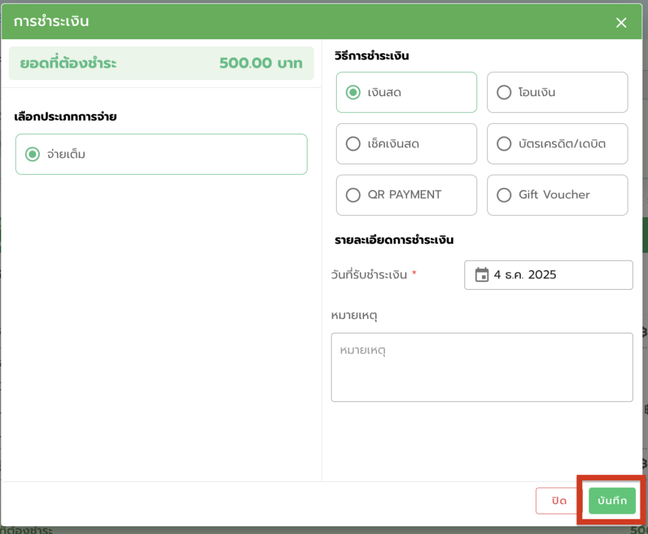Click the การชำระเงิน dialog title
Screen dimensions: 648x534
point(51,22)
